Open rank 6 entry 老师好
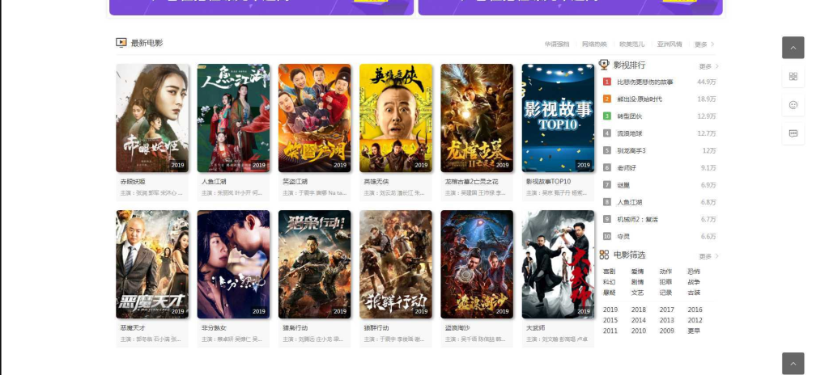The height and width of the screenshot is (375, 829). tap(627, 168)
